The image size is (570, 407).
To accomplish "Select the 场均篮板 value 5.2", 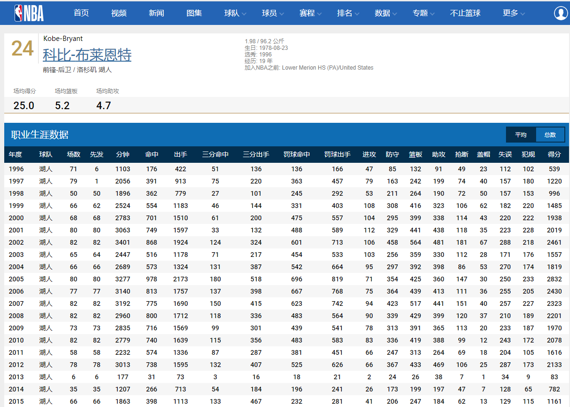I will [62, 105].
